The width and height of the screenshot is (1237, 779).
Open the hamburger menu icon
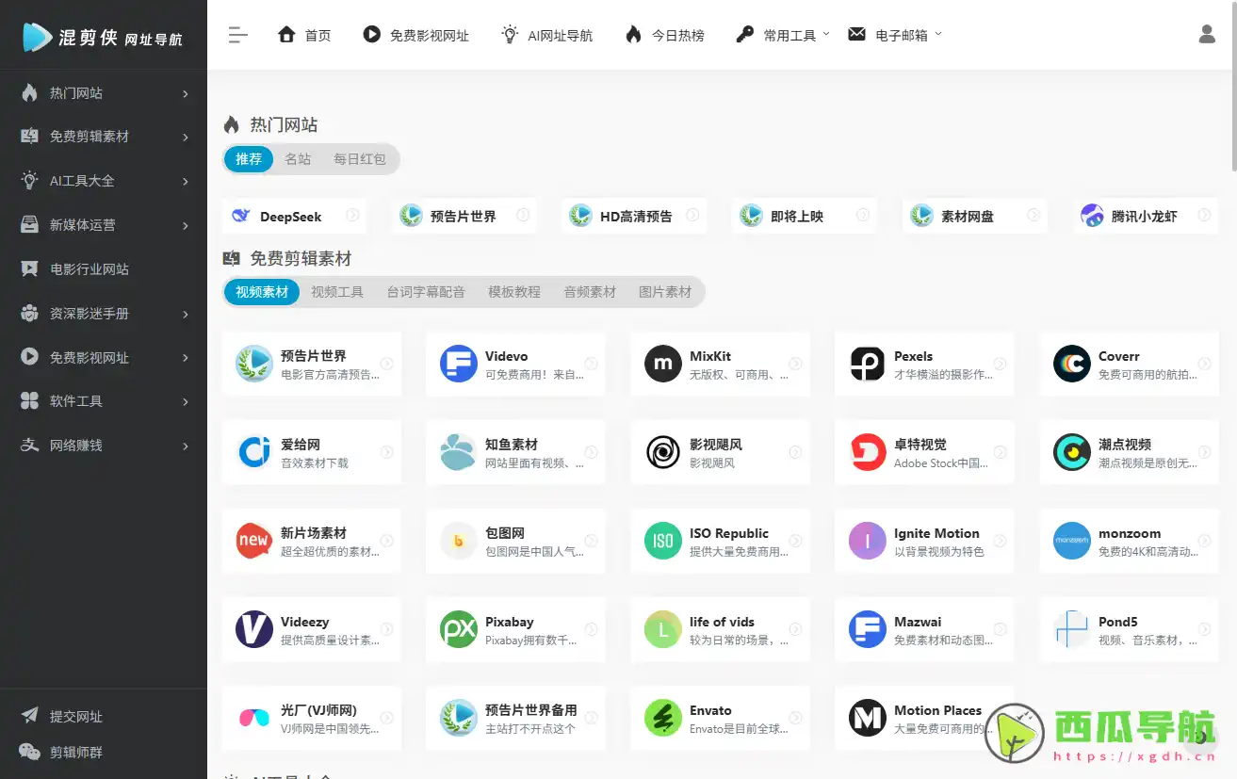[238, 34]
